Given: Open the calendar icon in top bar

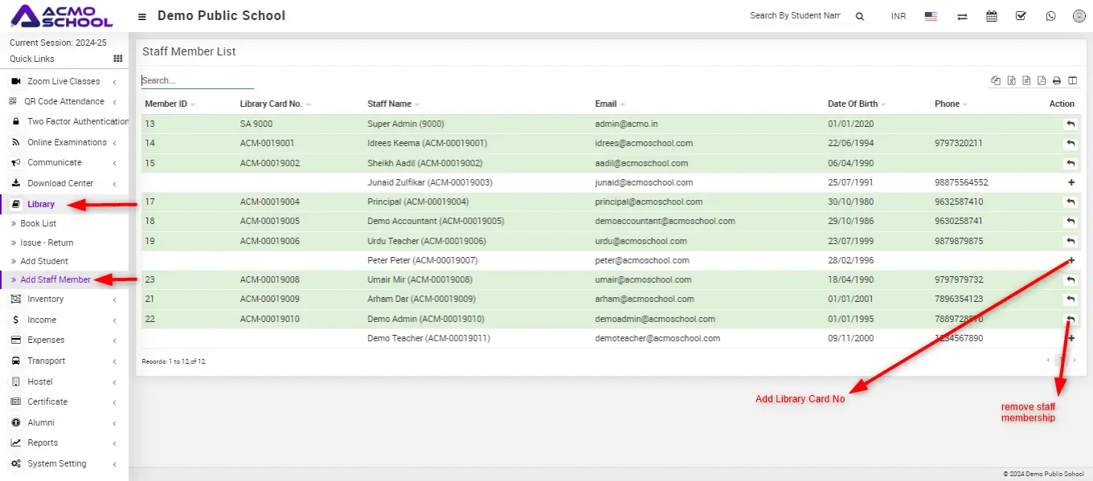Looking at the screenshot, I should 992,16.
